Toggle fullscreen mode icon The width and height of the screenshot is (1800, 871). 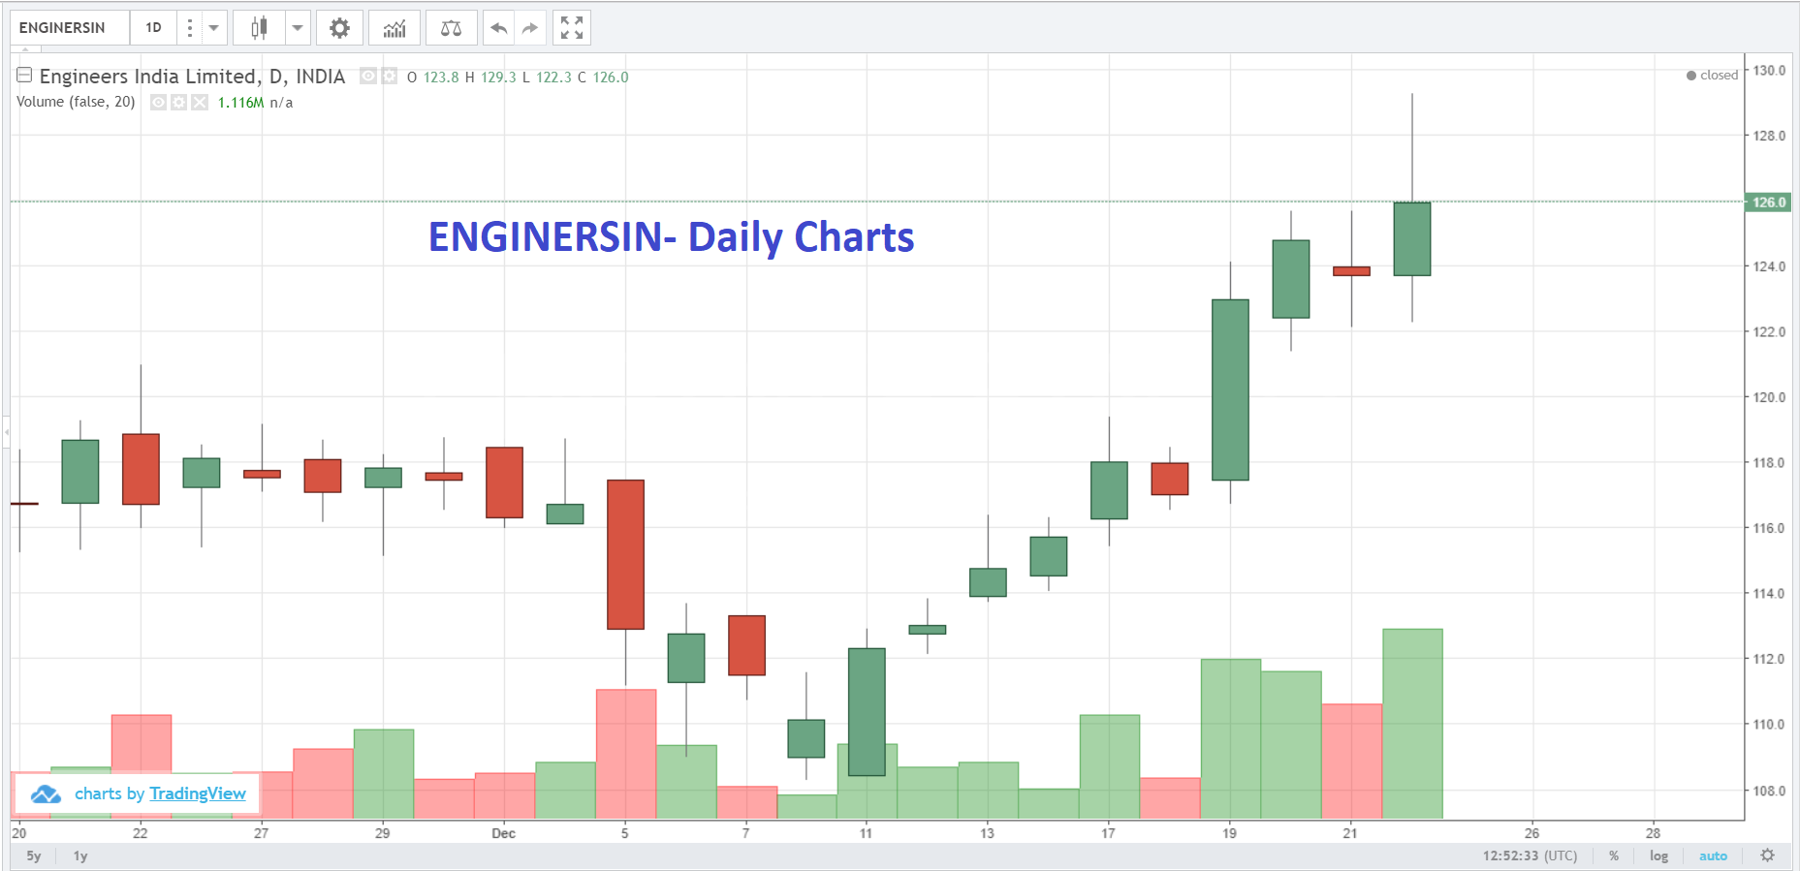(x=572, y=28)
